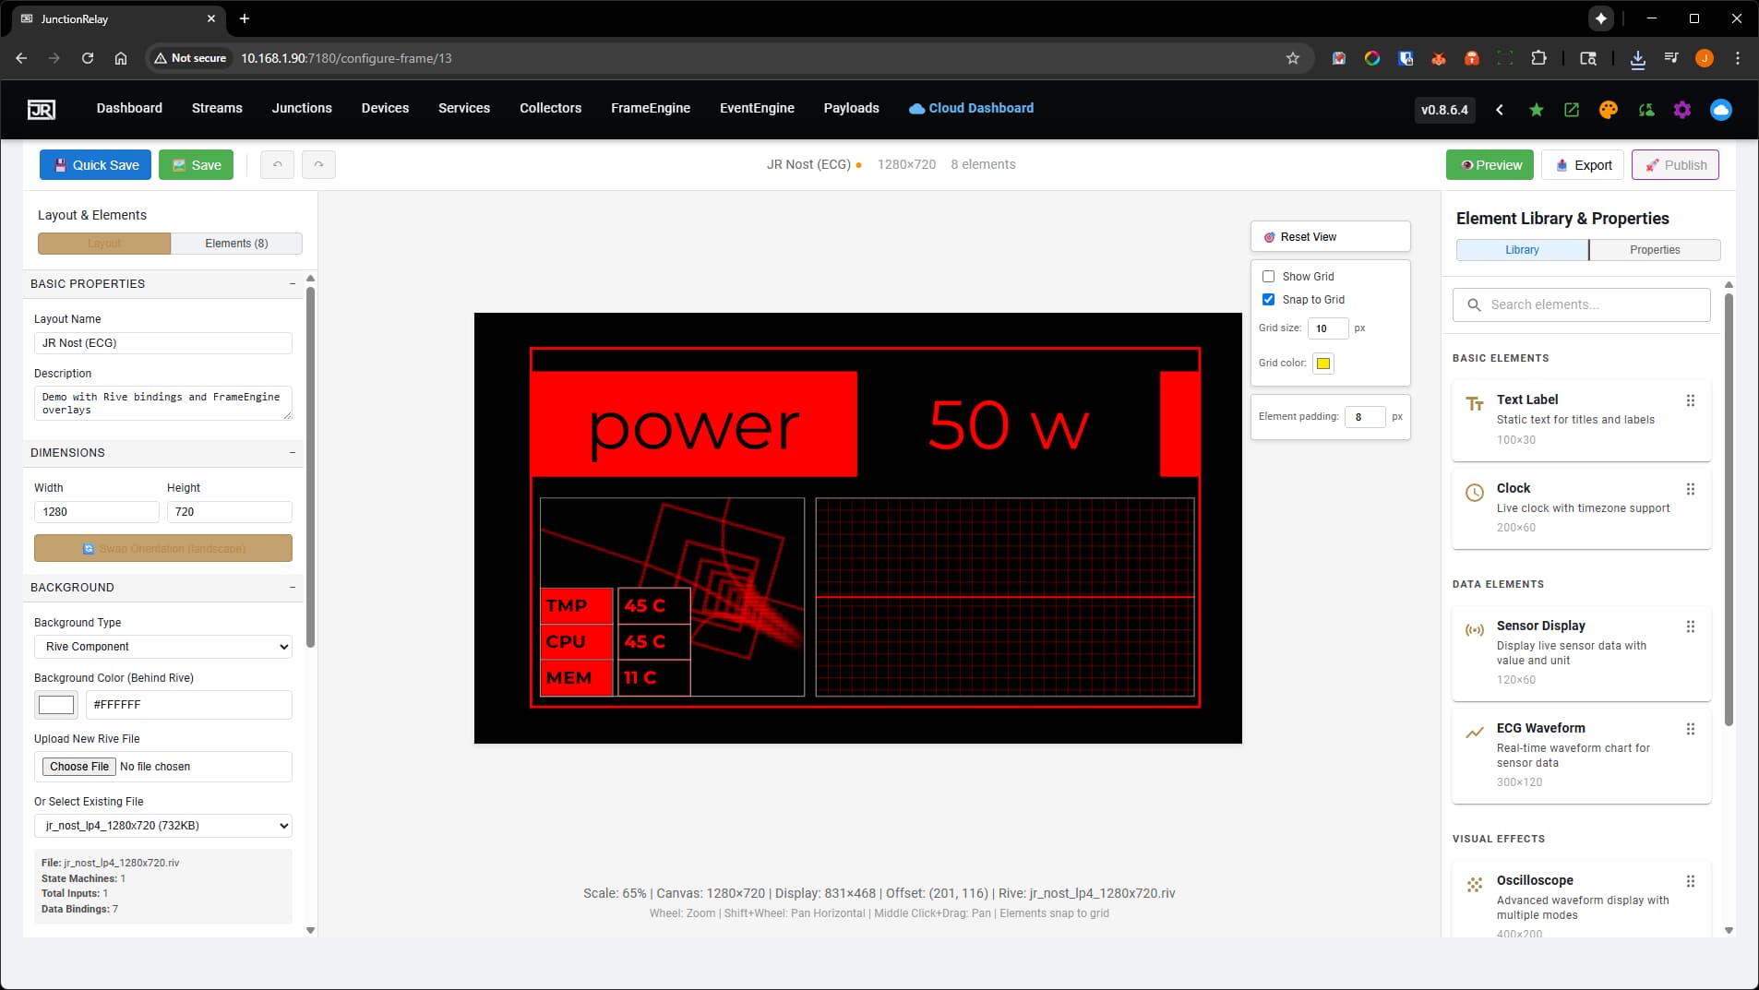Viewport: 1759px width, 990px height.
Task: Select the Text Label element icon
Action: (x=1474, y=401)
